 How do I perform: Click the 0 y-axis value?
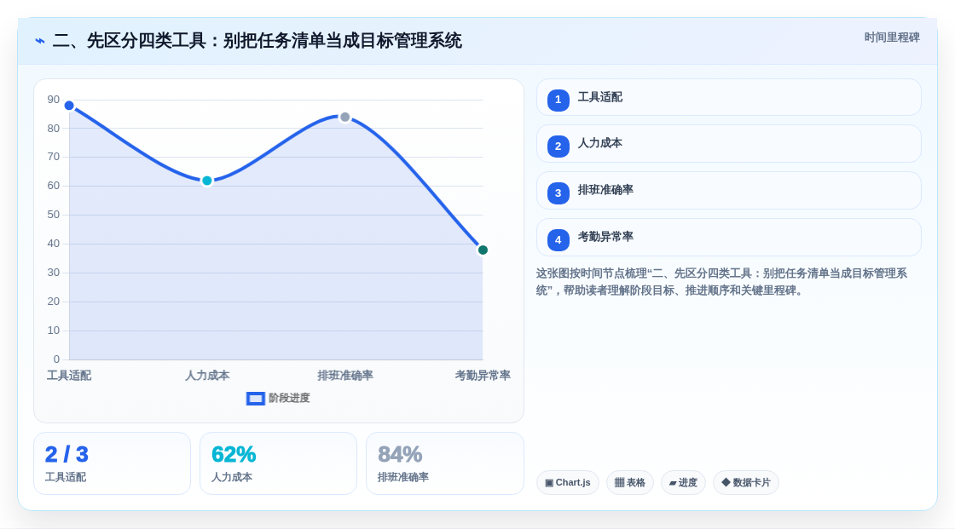56,359
